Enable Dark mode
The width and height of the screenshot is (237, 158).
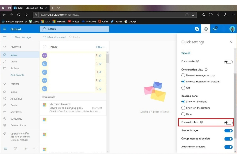click(x=228, y=61)
